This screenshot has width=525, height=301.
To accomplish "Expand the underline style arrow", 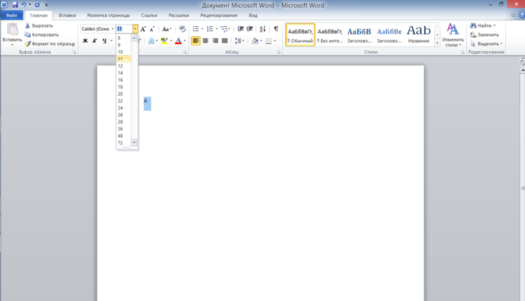I will point(112,41).
